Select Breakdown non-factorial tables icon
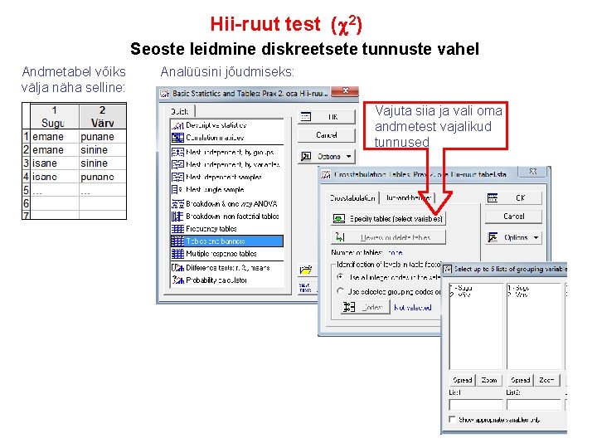This screenshot has height=448, width=597. [x=177, y=216]
